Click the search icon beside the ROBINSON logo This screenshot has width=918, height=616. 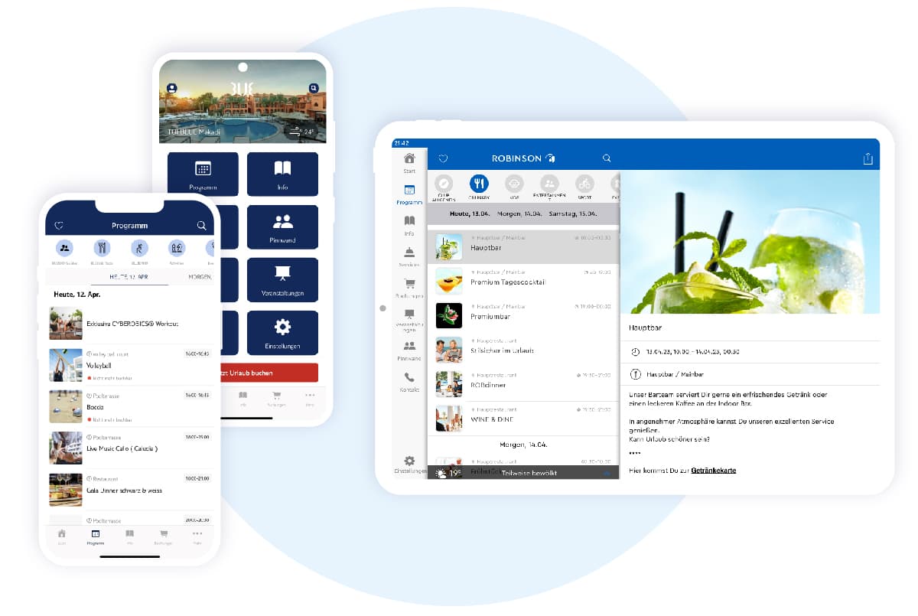pos(607,158)
